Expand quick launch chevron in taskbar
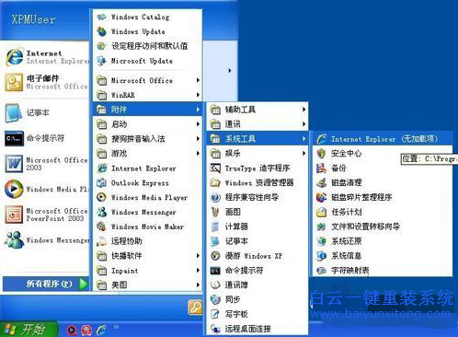Screen dimensions: 458x337 [116, 327]
